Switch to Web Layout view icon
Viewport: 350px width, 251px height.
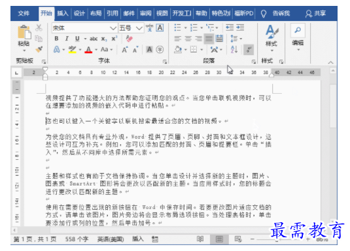[x=238, y=239]
